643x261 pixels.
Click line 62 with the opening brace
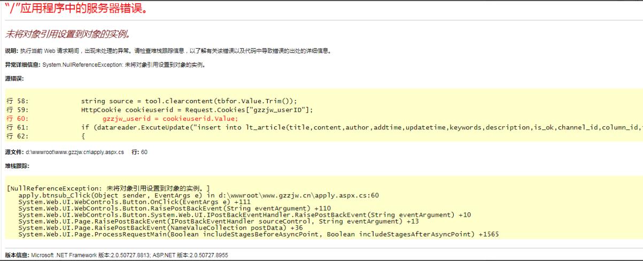tap(83, 136)
